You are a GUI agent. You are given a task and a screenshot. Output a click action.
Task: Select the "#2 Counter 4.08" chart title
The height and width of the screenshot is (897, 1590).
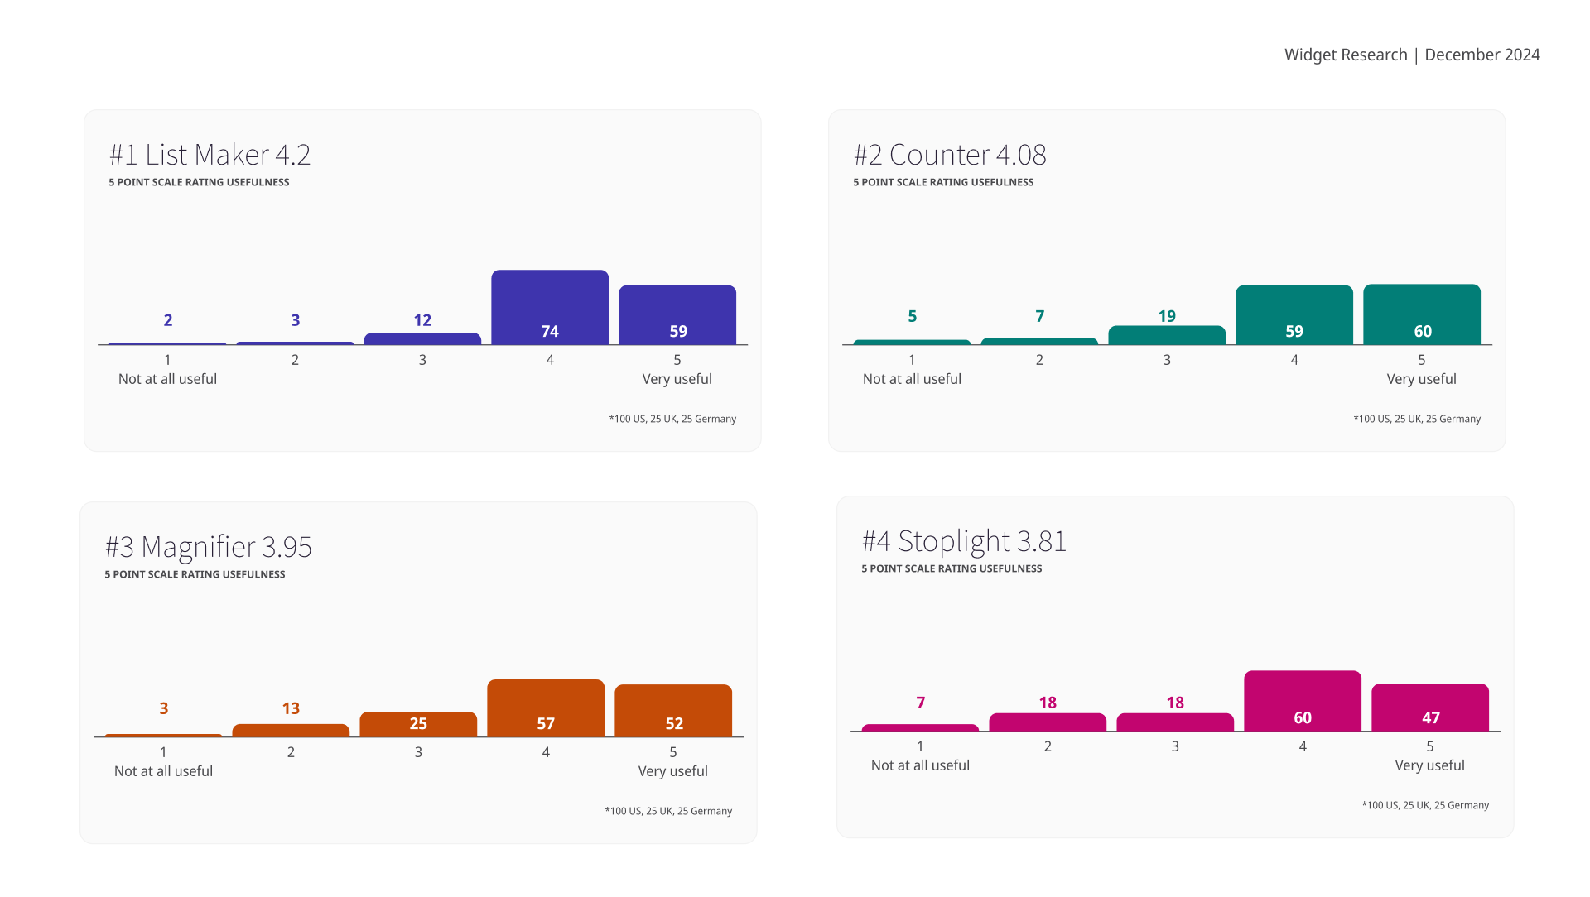click(x=950, y=155)
